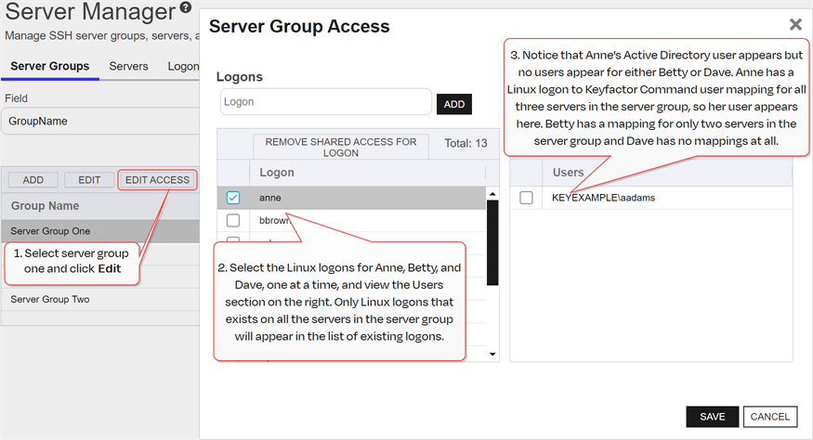Screen dimensions: 813x440
Task: Check the KEYEXAMPLE\aadams user checkbox
Action: click(527, 198)
